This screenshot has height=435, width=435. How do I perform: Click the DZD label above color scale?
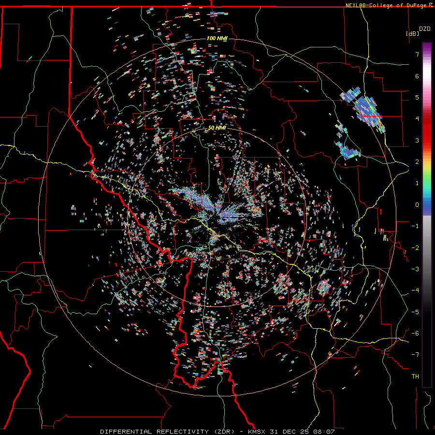point(425,29)
